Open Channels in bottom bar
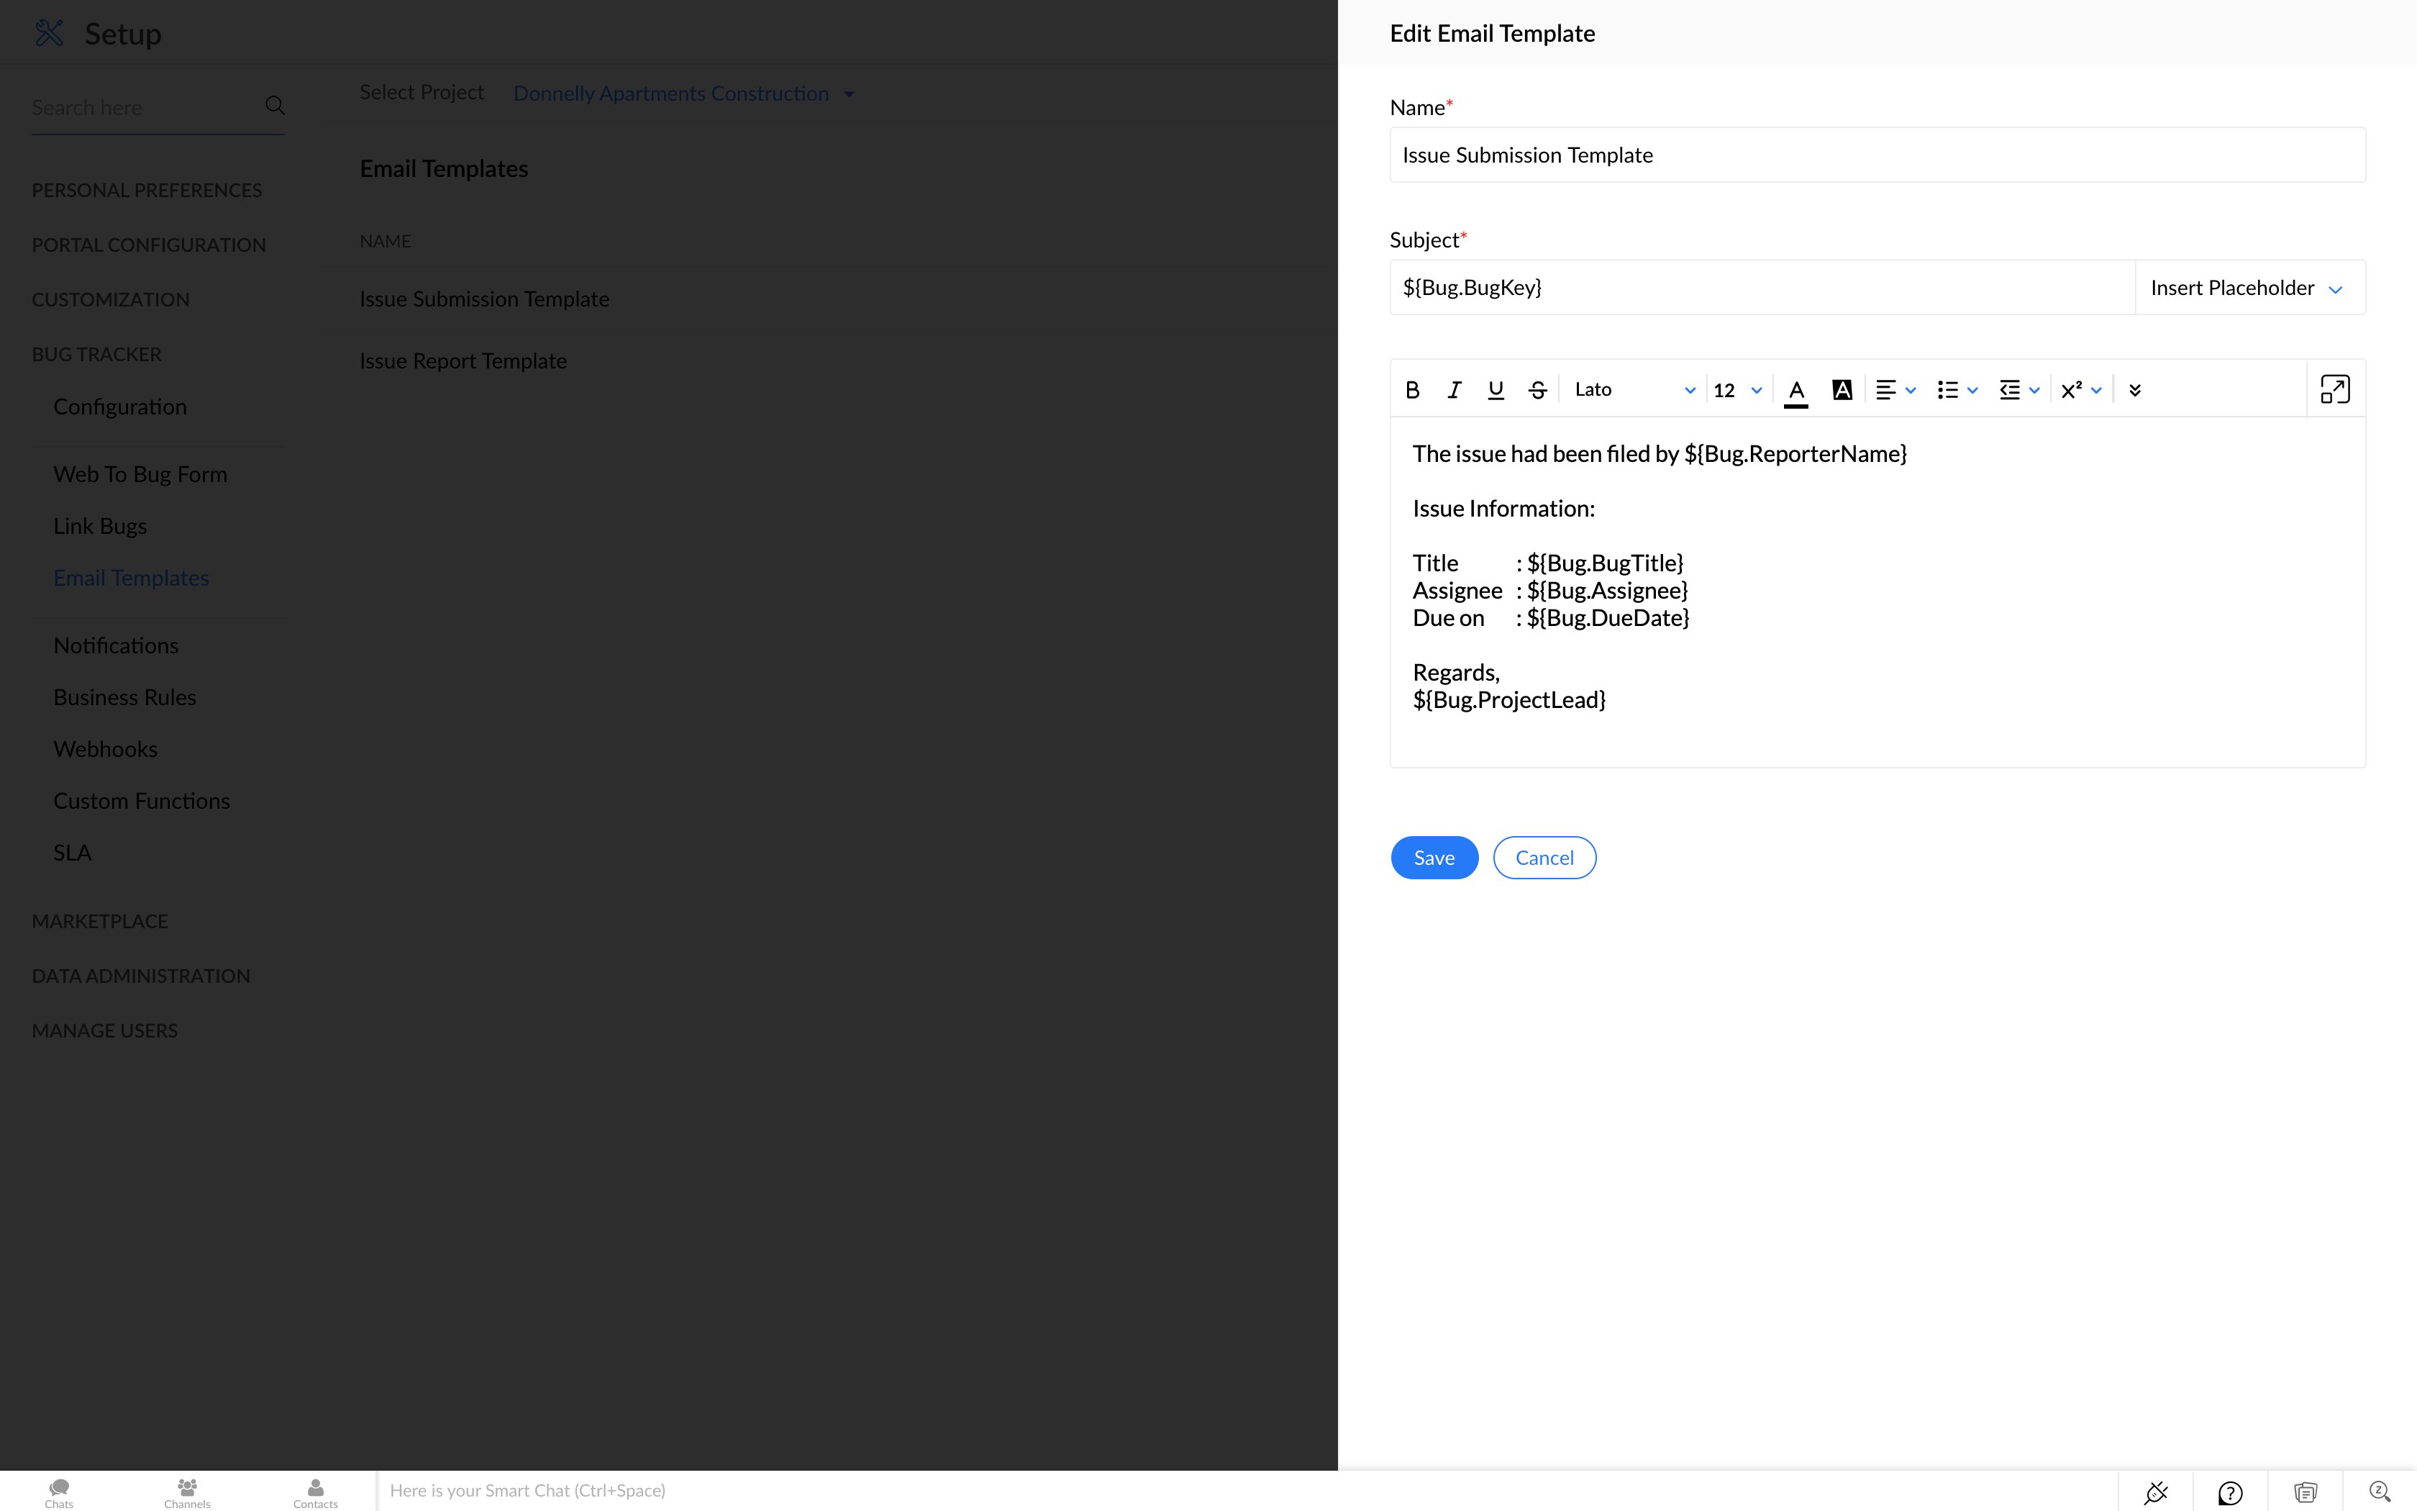 tap(187, 1493)
